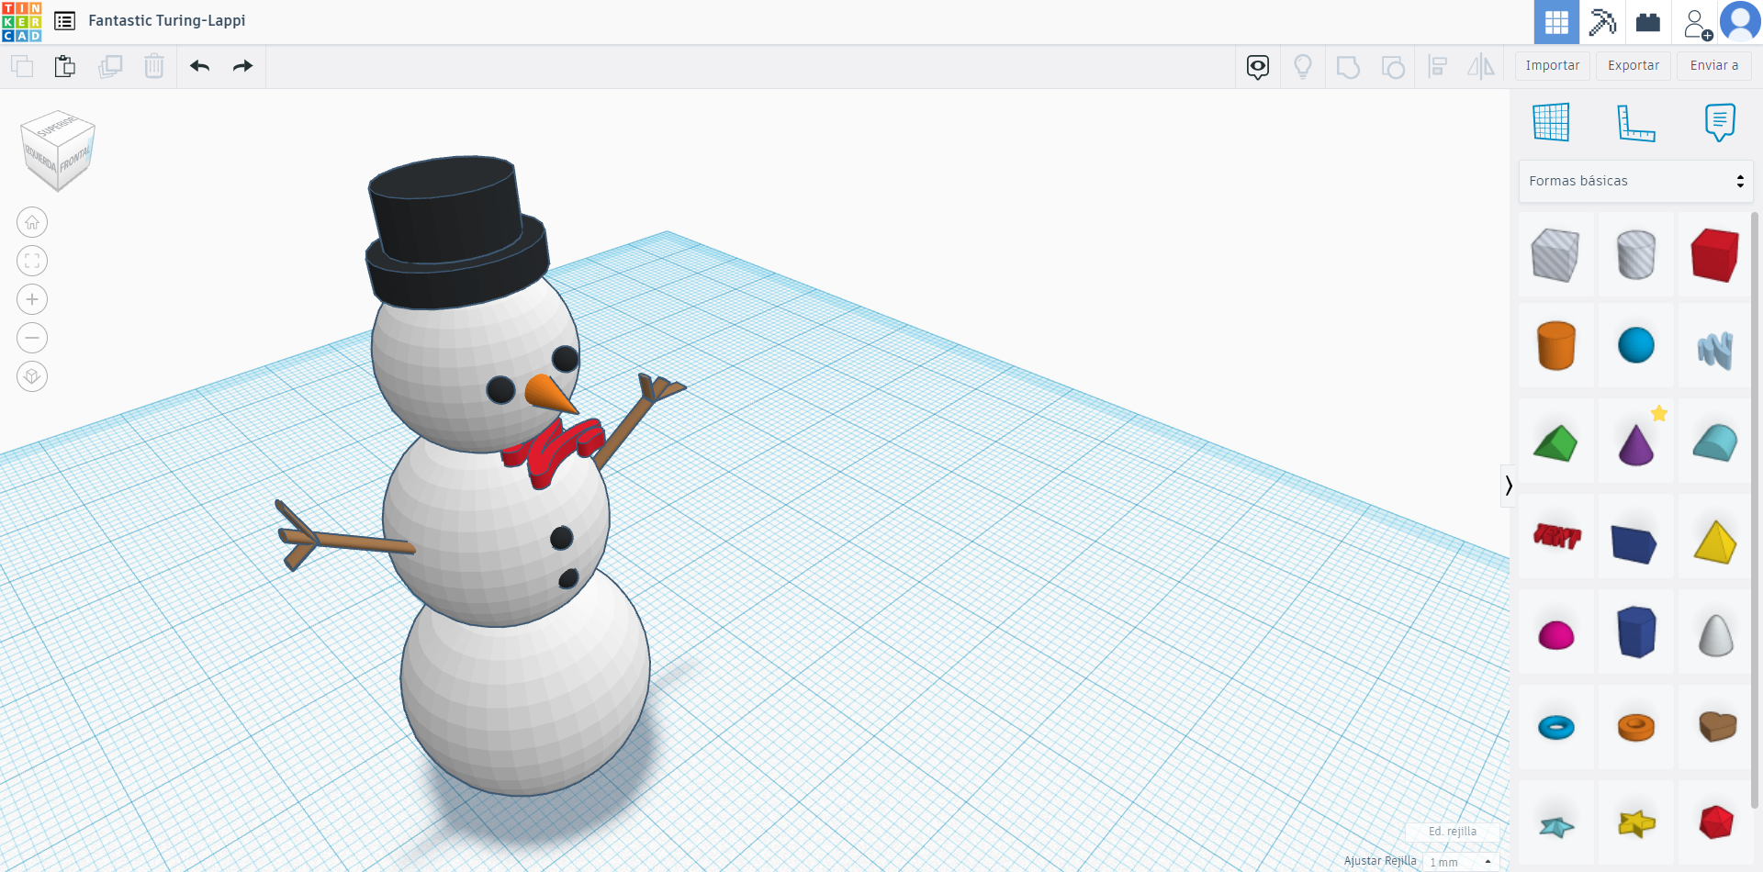Click the Group shapes icon

click(1348, 67)
